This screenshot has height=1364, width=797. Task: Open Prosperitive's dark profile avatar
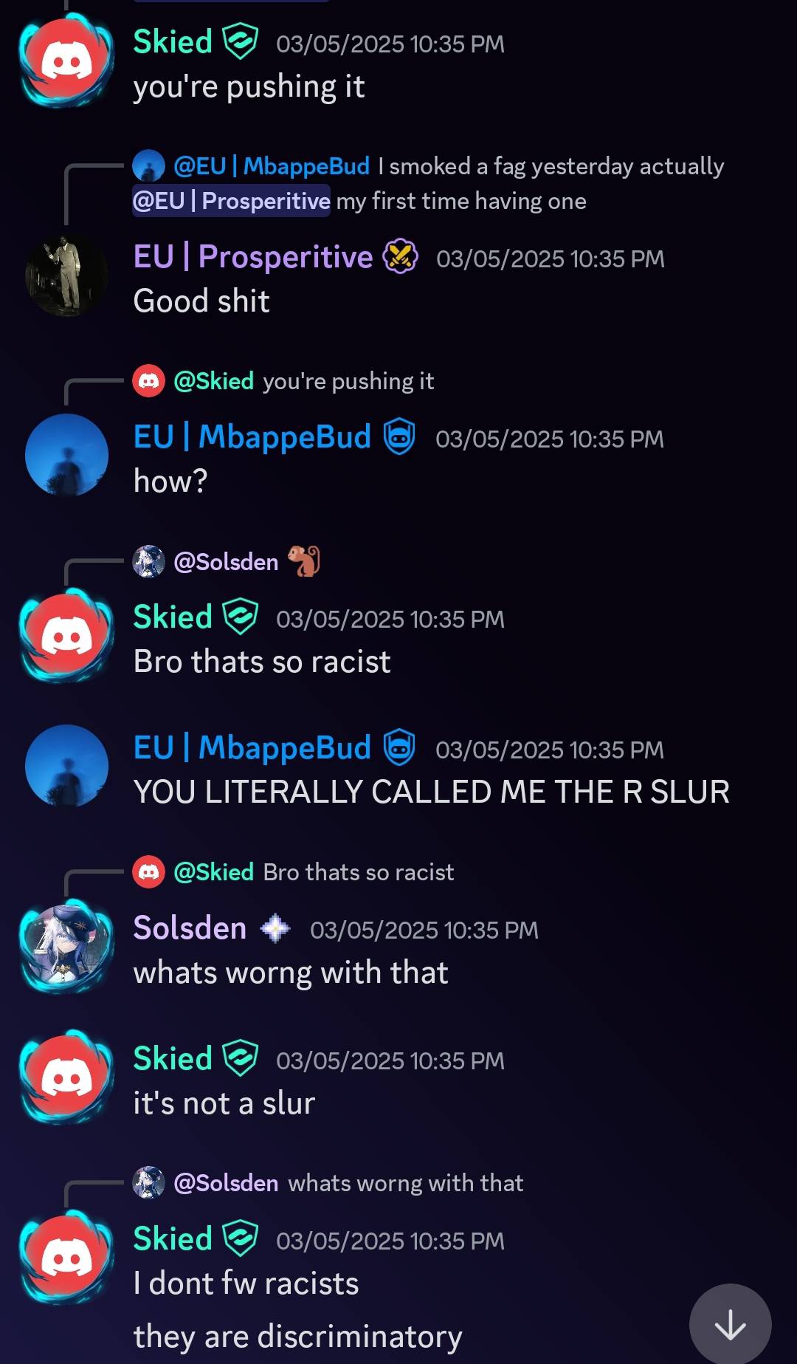click(x=66, y=275)
